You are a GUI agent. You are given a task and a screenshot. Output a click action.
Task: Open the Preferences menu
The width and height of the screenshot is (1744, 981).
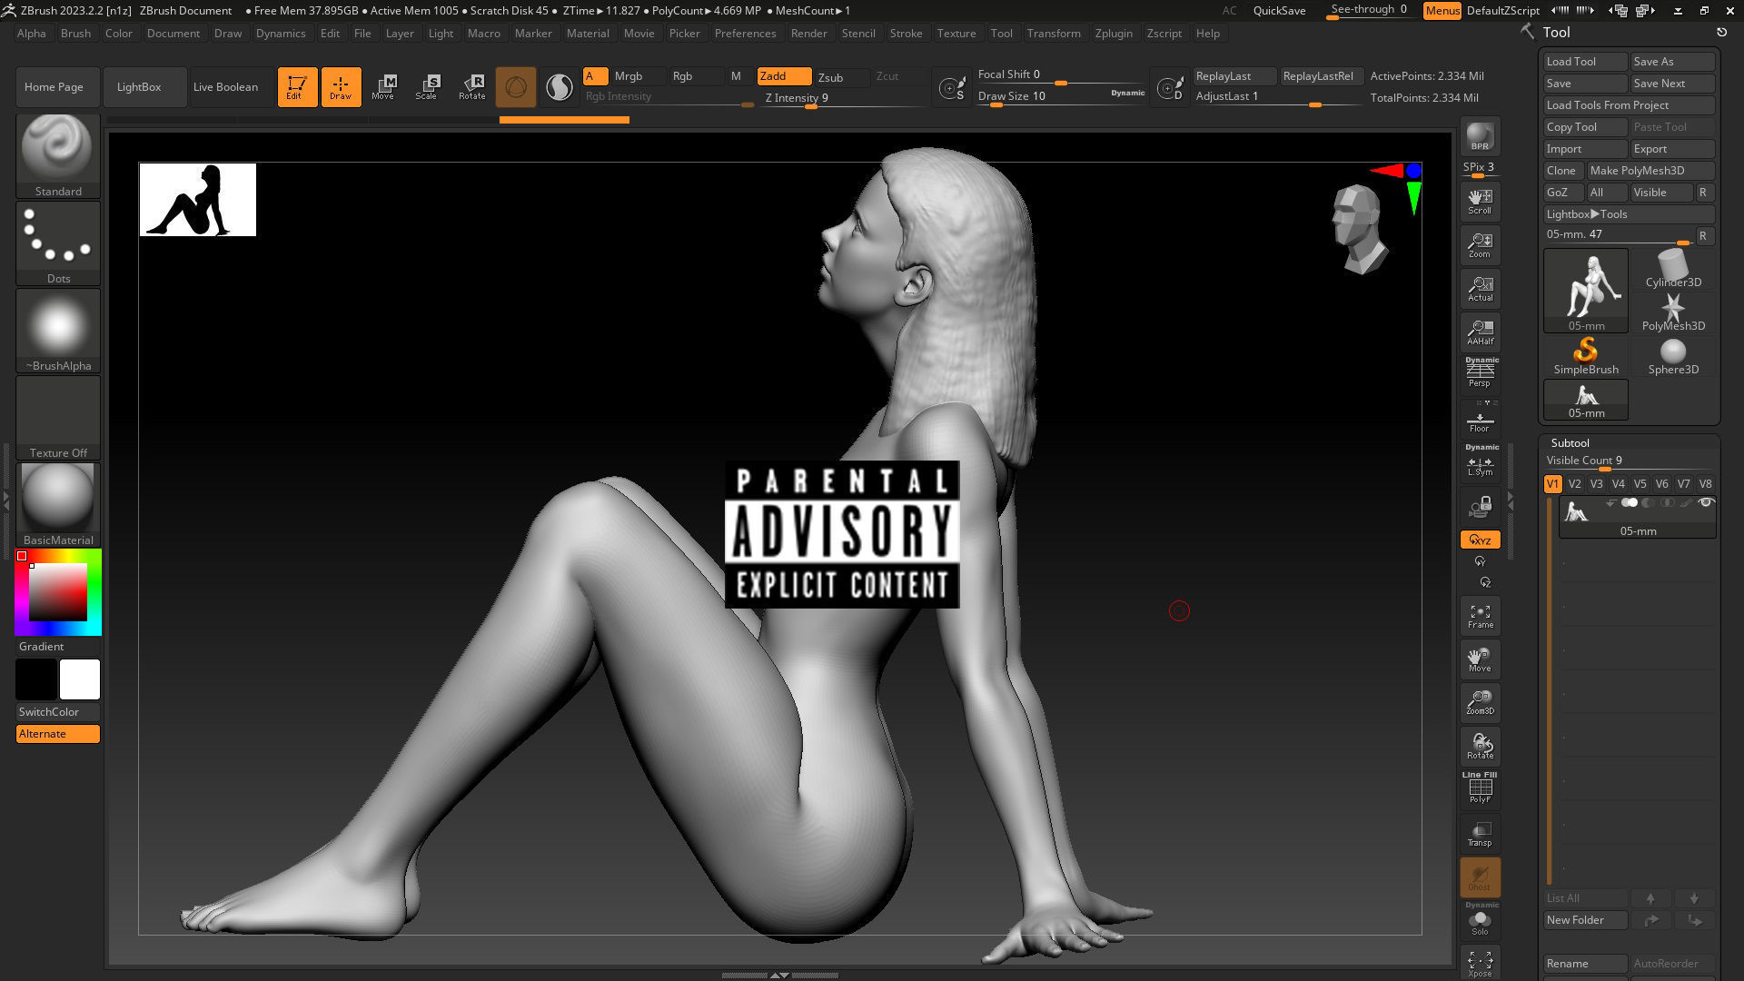click(x=745, y=33)
